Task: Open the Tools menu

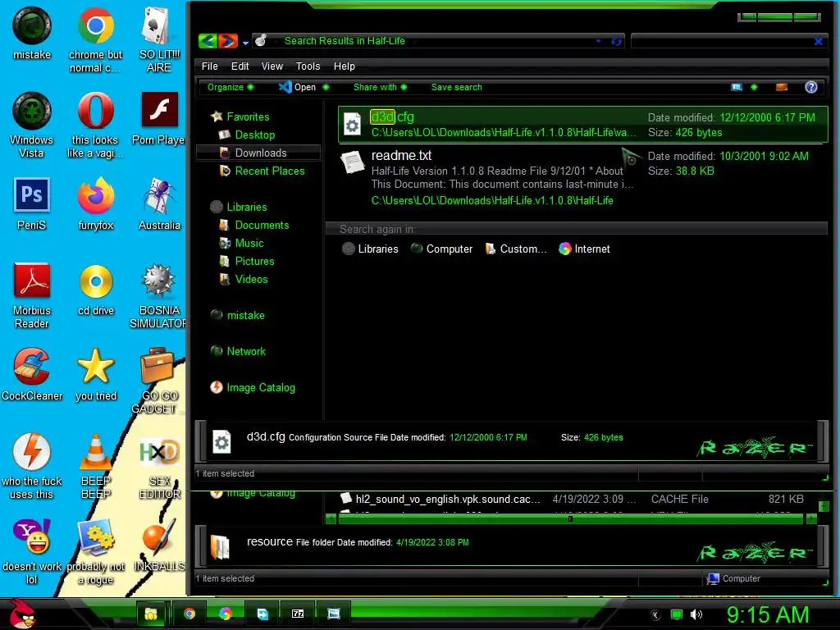Action: (x=308, y=66)
